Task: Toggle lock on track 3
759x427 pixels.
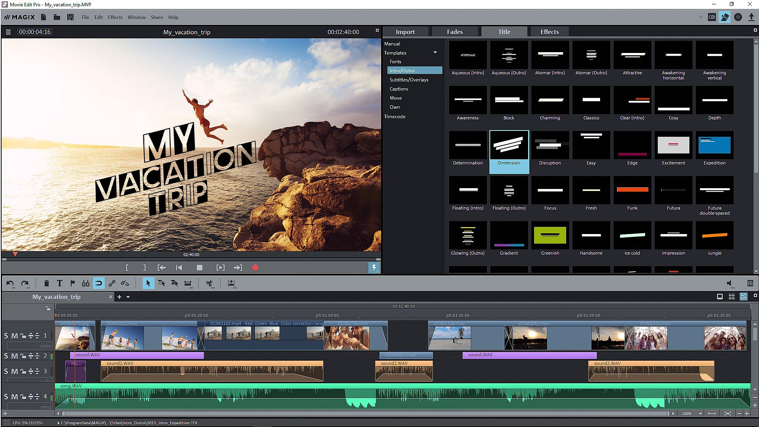Action: pyautogui.click(x=23, y=371)
